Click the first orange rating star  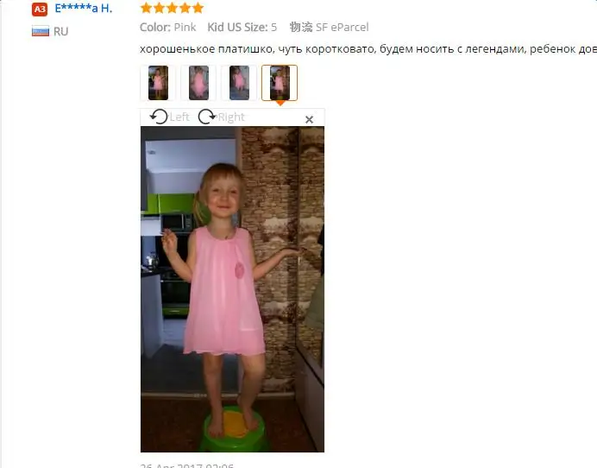click(x=146, y=8)
